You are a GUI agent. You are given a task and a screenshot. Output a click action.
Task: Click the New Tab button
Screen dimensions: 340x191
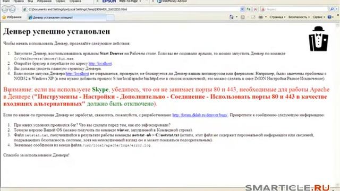110,18
